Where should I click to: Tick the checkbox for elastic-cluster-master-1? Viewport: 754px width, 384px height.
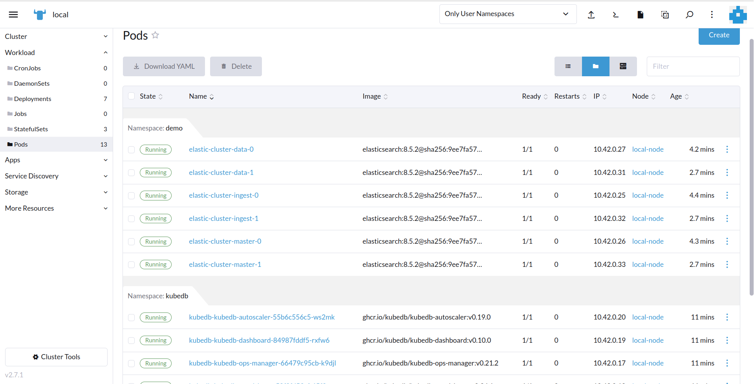tap(132, 265)
